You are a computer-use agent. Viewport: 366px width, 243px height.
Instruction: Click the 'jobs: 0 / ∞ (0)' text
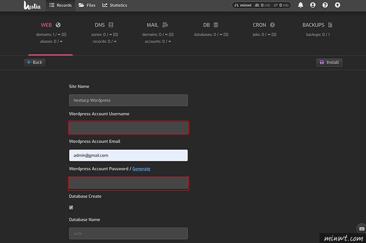click(264, 34)
